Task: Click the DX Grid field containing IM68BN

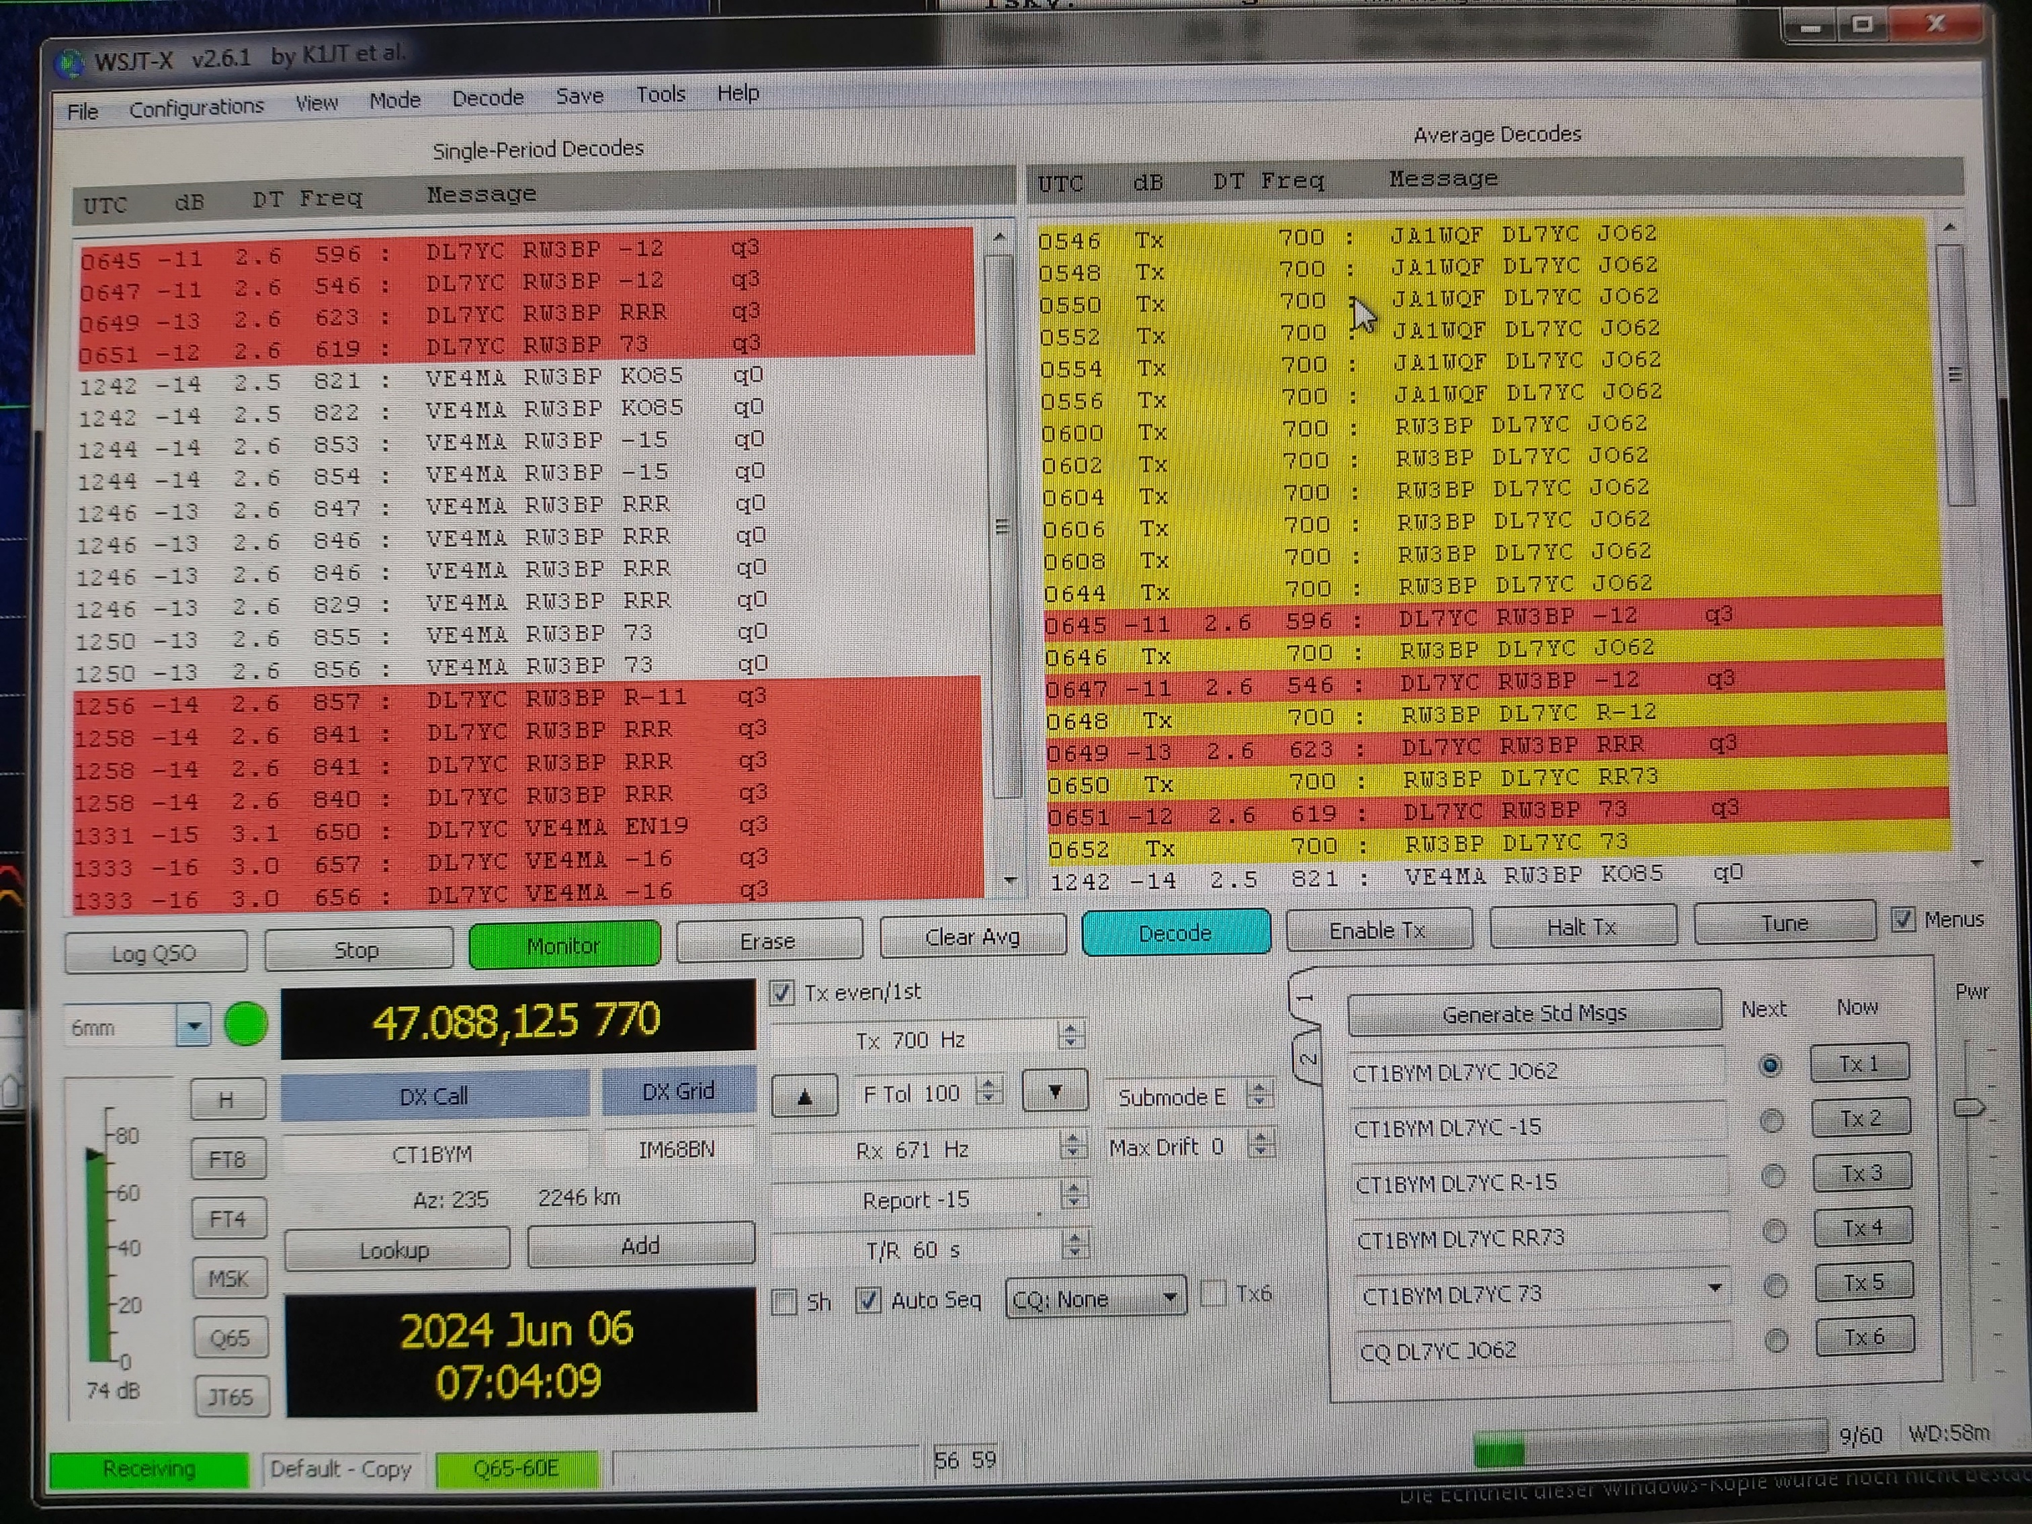Action: click(x=677, y=1149)
